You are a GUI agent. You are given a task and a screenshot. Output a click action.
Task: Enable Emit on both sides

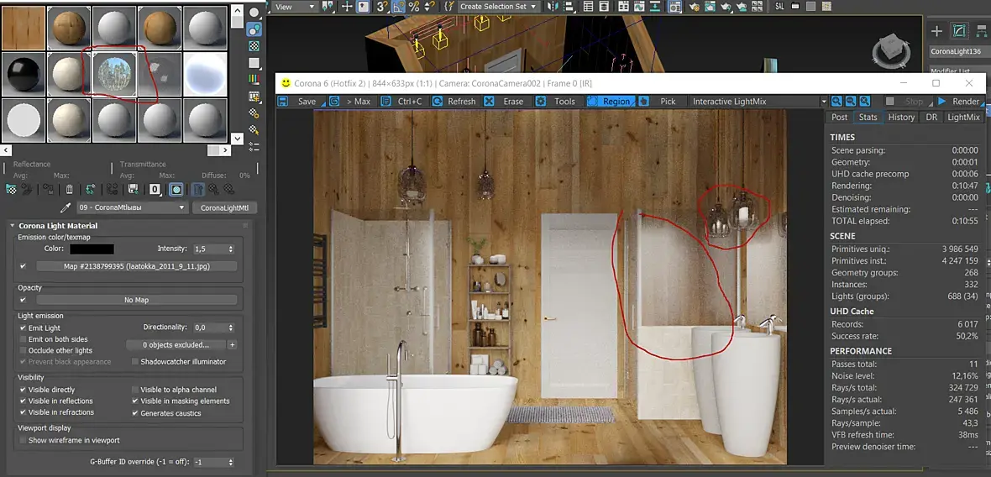point(24,339)
